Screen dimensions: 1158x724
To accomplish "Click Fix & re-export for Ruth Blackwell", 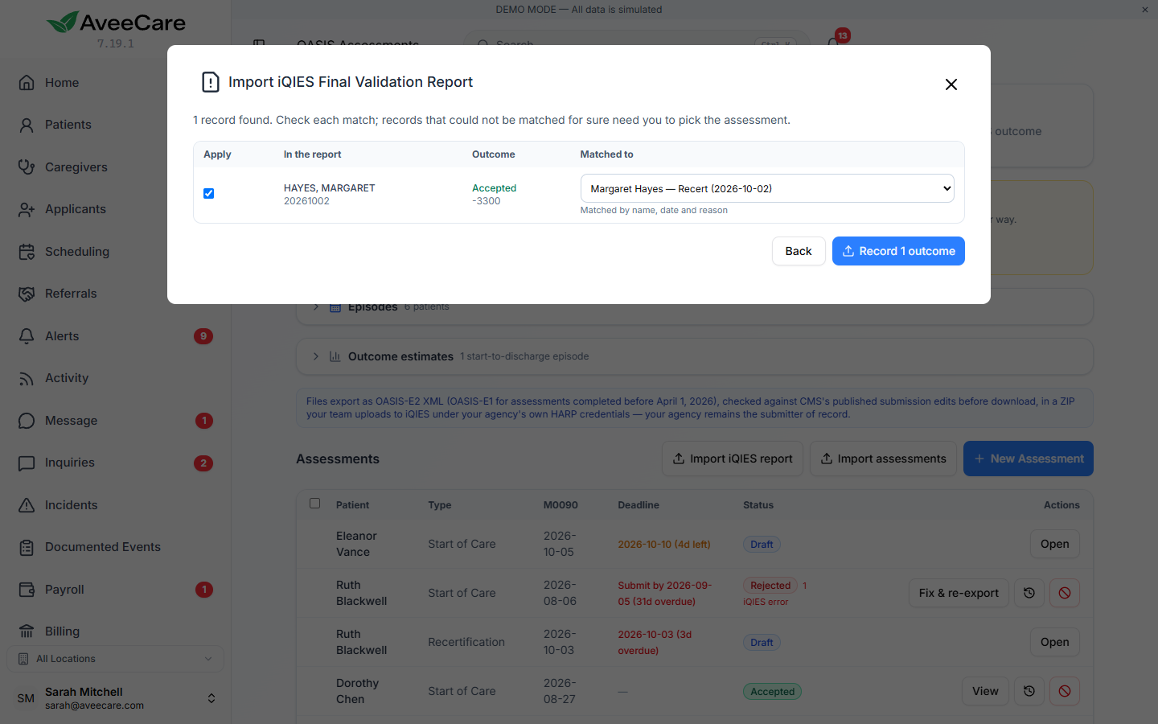I will pyautogui.click(x=959, y=593).
